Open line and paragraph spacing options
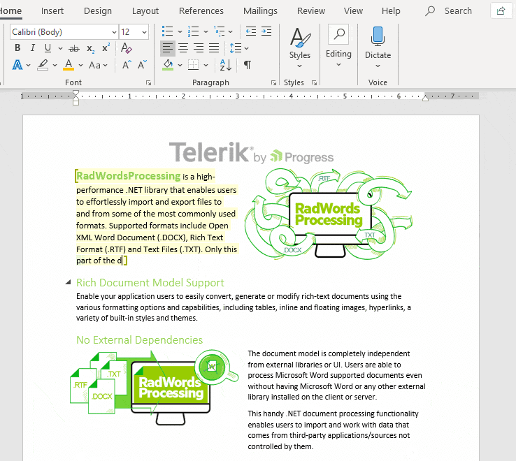The height and width of the screenshot is (461, 516). coord(239,48)
